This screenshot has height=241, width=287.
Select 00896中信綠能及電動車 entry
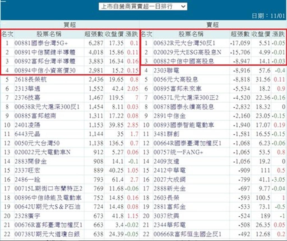tap(48, 198)
